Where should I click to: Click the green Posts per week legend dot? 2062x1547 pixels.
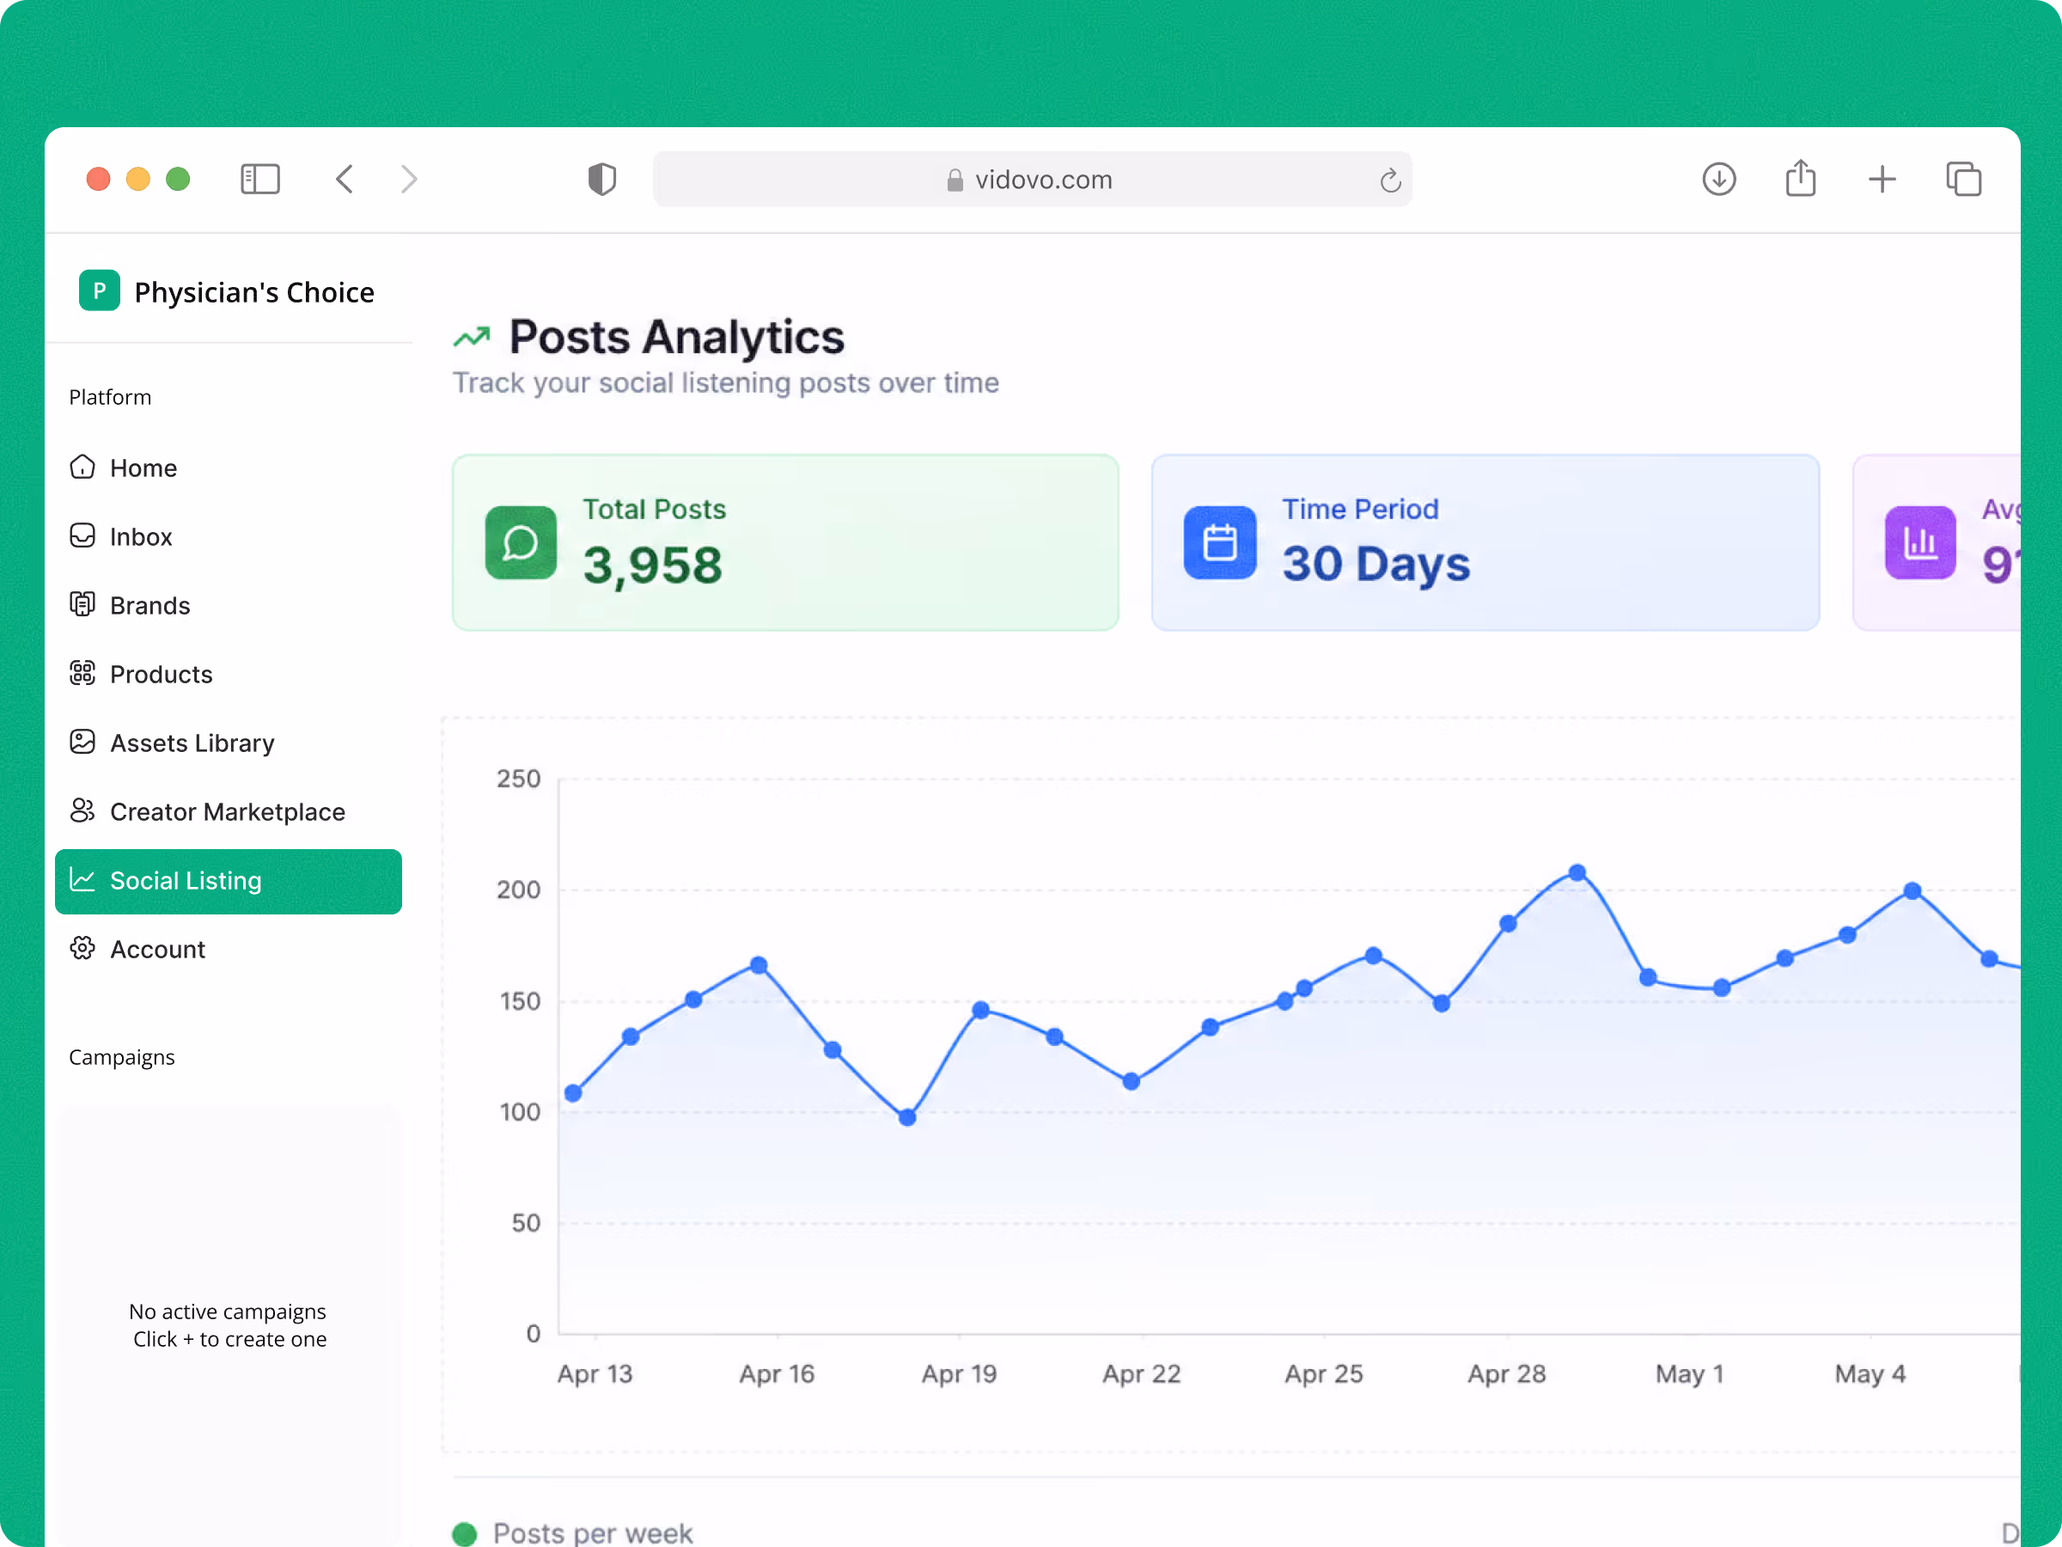[x=464, y=1534]
